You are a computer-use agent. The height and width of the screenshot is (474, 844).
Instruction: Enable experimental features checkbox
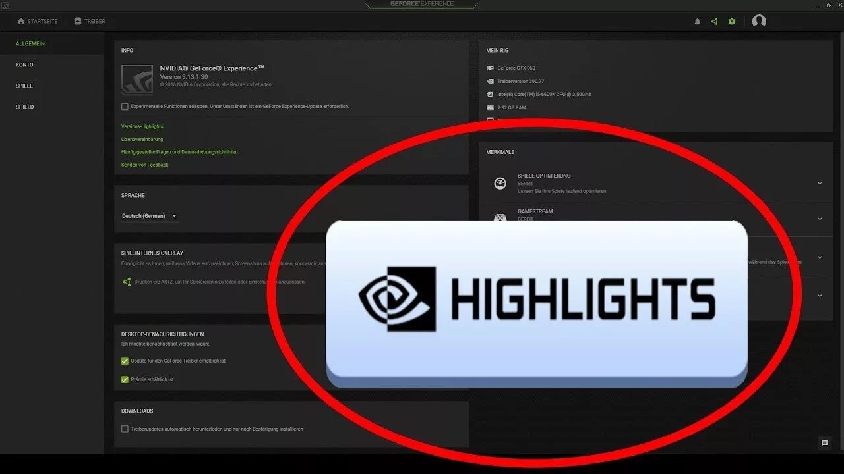[x=125, y=106]
